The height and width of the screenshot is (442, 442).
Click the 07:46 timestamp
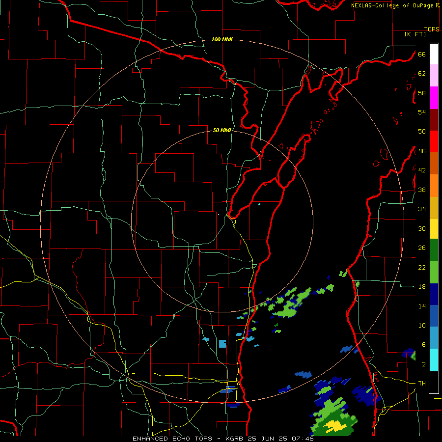click(x=303, y=439)
